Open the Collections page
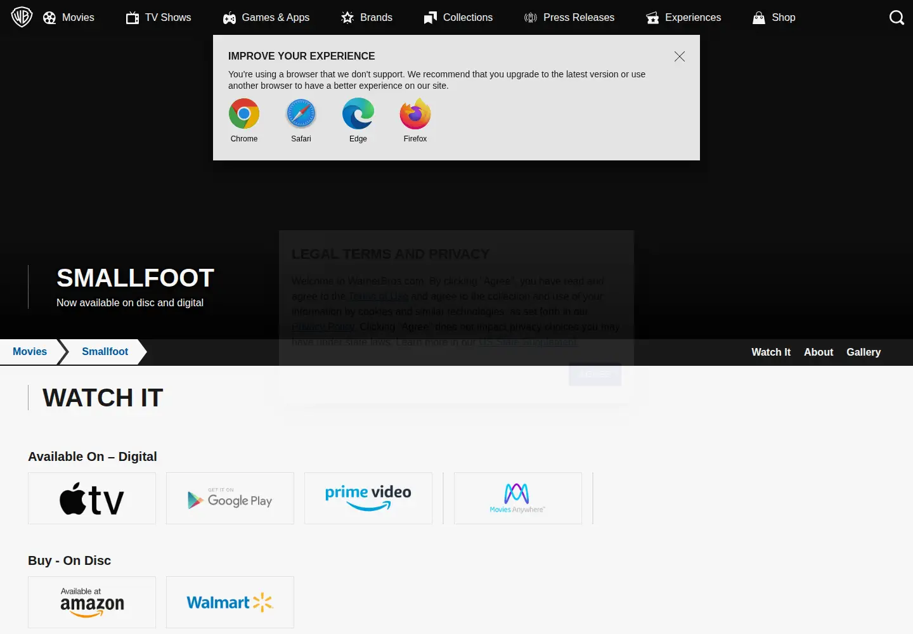 coord(458,18)
